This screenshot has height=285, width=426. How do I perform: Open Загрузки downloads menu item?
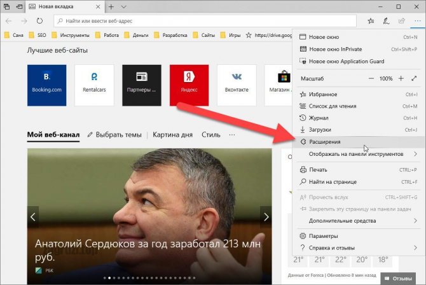pyautogui.click(x=359, y=130)
